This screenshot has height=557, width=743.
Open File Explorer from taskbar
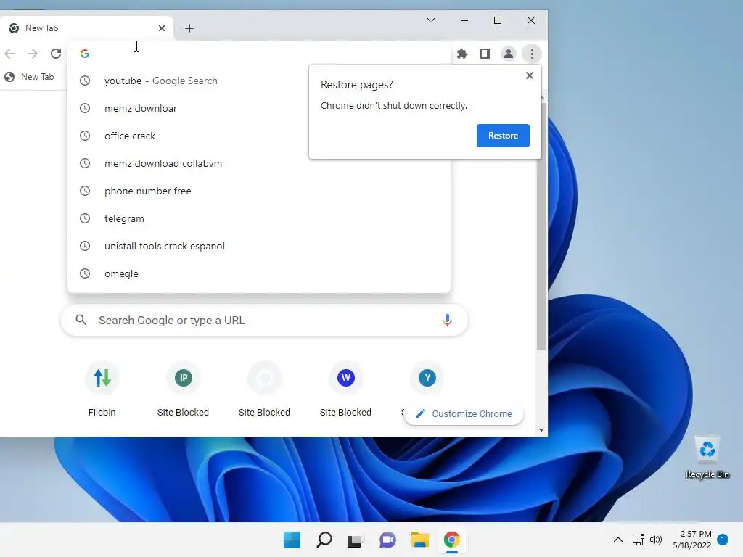point(420,540)
